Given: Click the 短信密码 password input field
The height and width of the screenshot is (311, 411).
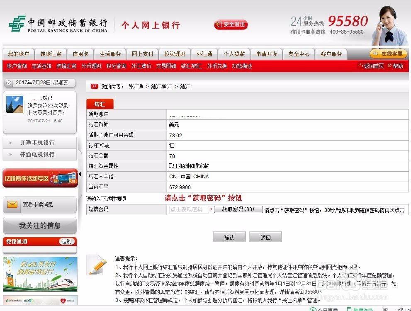Looking at the screenshot, I should (189, 209).
